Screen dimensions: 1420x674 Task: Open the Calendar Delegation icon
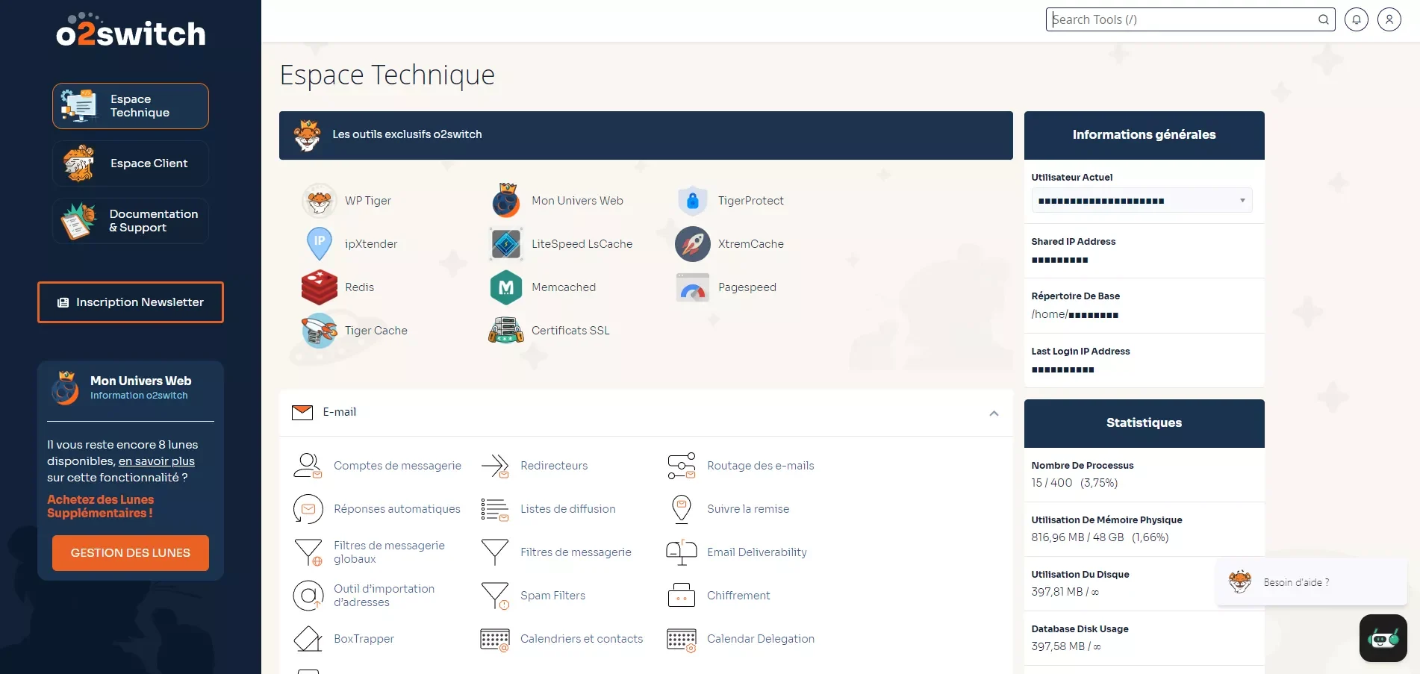pyautogui.click(x=682, y=639)
